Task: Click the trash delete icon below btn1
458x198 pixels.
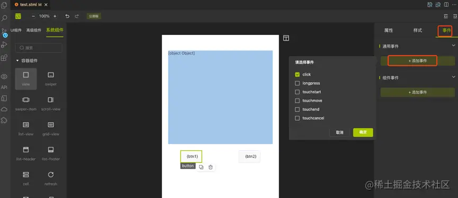Action: (x=210, y=167)
